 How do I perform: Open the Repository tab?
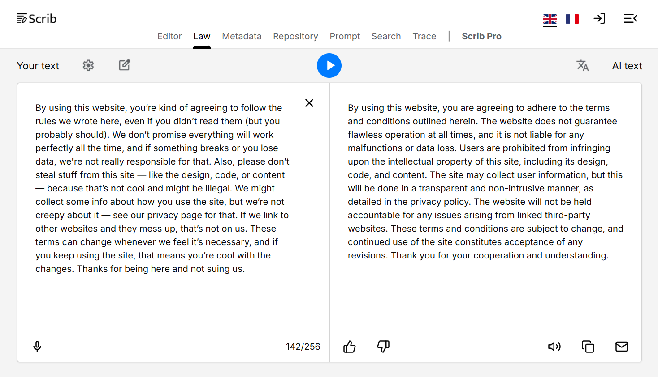(x=295, y=36)
